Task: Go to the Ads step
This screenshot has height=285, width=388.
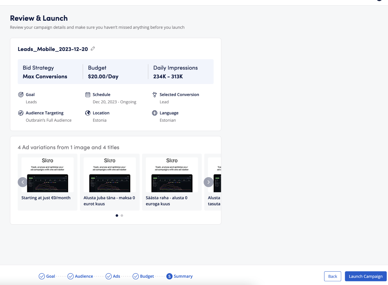Action: tap(113, 276)
